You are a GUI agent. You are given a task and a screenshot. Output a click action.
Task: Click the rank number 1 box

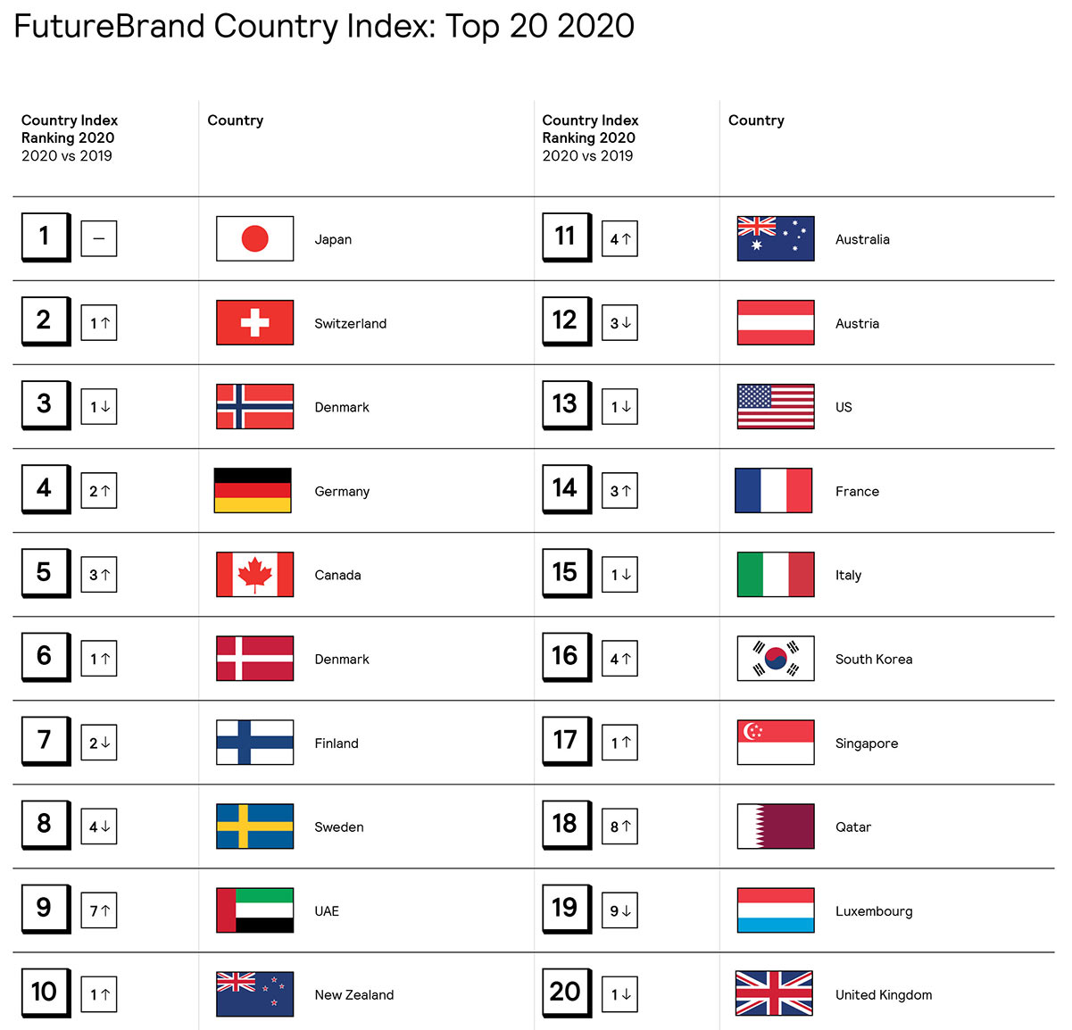pyautogui.click(x=45, y=237)
